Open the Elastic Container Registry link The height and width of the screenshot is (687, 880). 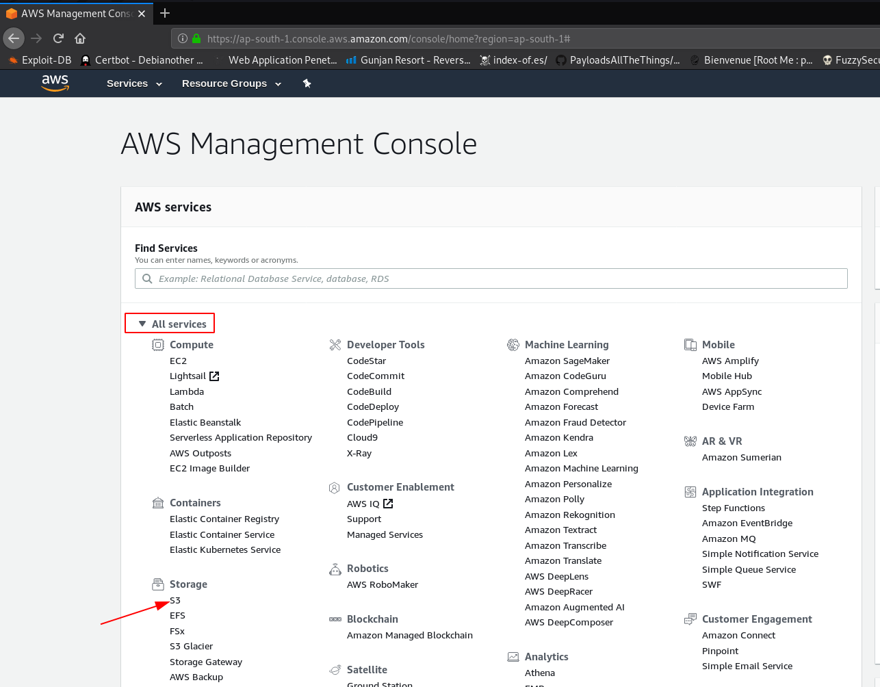pyautogui.click(x=224, y=519)
